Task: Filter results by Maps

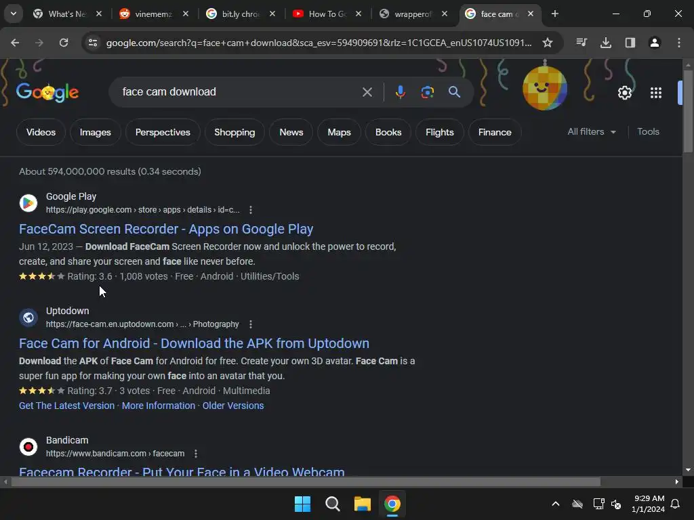Action: click(x=339, y=132)
